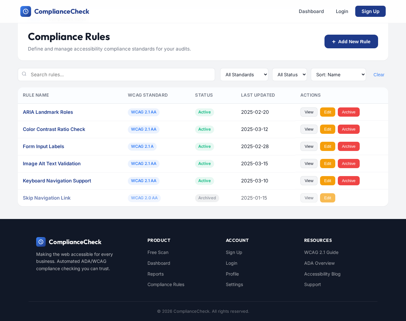Click Active badge in Keyboard Navigation Support row

click(x=205, y=181)
